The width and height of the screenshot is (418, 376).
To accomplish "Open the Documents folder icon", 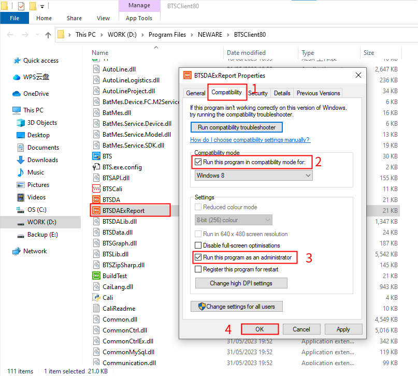I will [x=21, y=148].
